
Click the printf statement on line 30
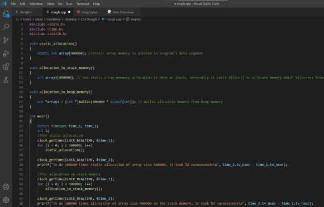pyautogui.click(x=162, y=165)
